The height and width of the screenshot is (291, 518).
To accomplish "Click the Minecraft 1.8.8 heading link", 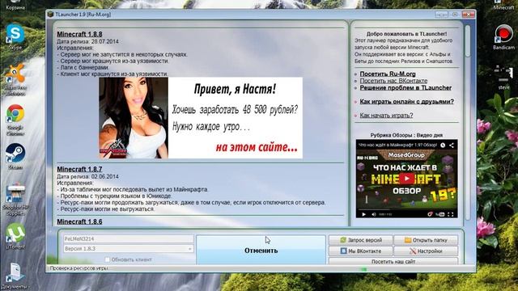I will pos(79,34).
